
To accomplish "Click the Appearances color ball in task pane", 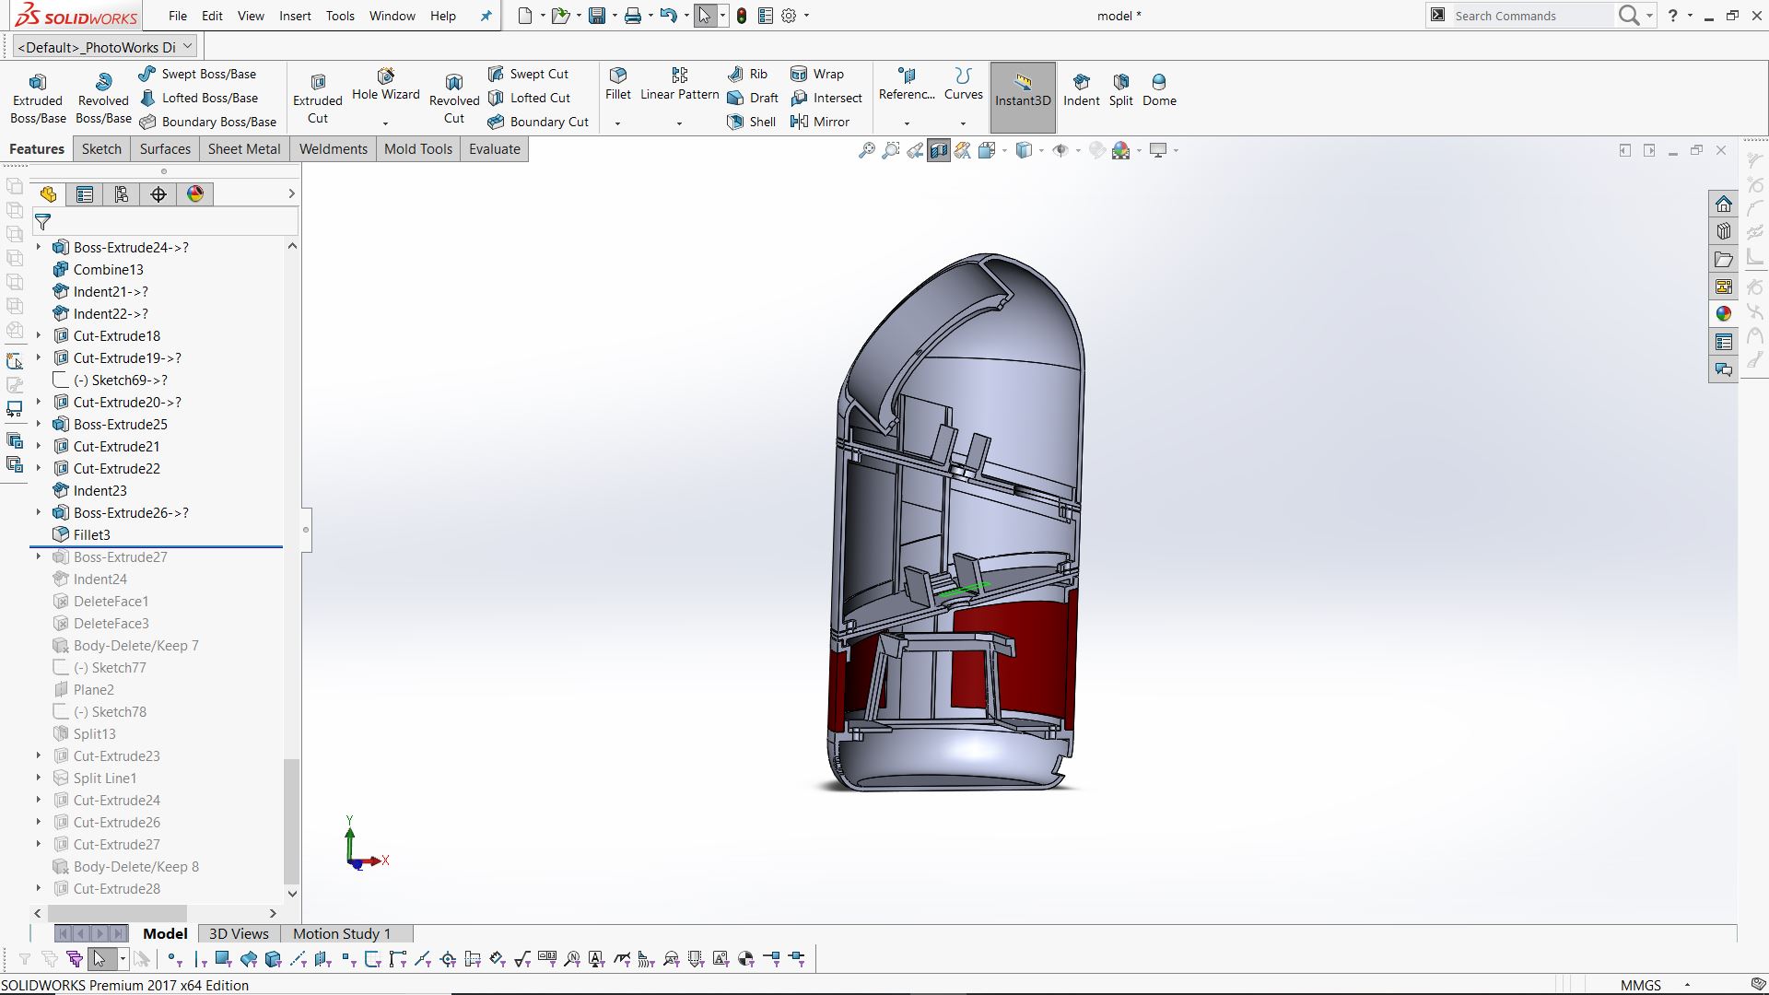I will point(1723,314).
